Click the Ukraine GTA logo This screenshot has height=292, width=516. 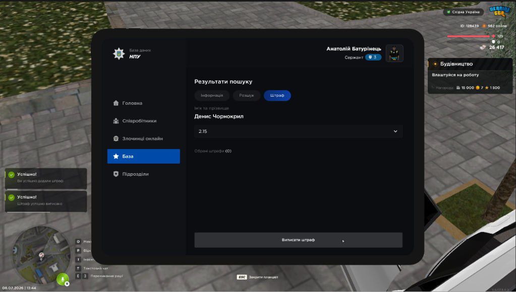499,12
